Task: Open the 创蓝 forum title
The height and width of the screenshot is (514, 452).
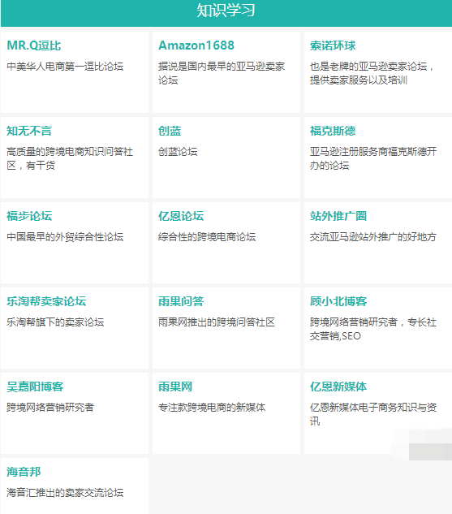Action: click(170, 131)
